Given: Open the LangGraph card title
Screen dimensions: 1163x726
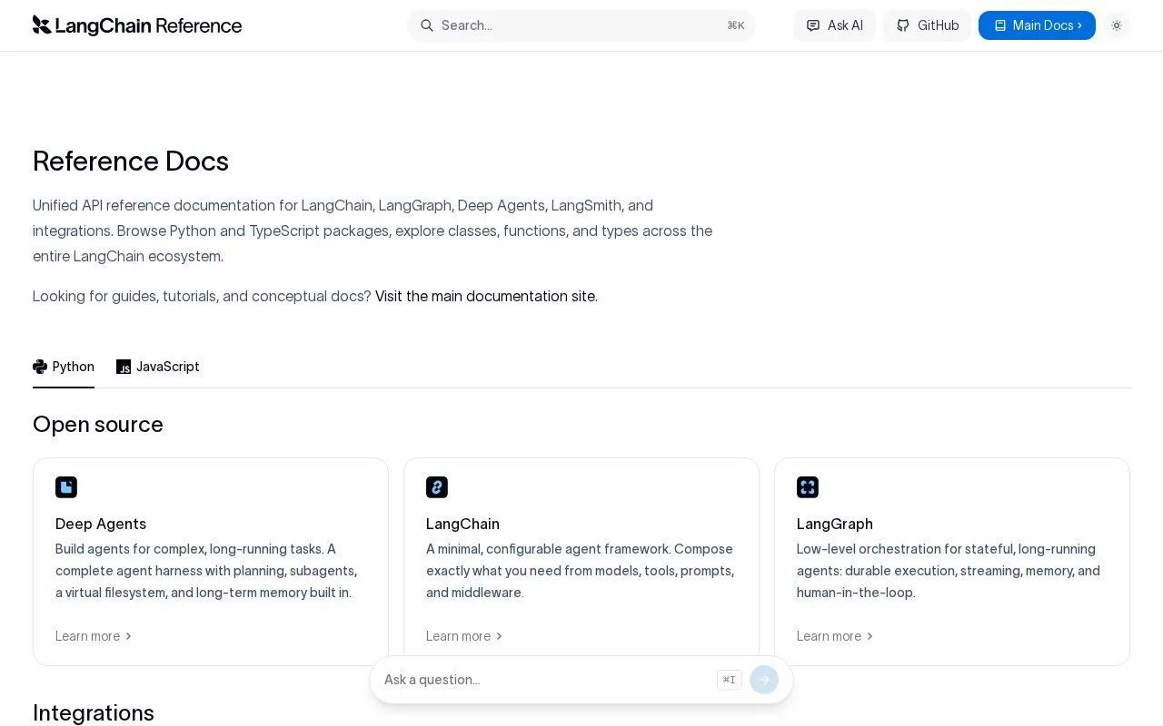Looking at the screenshot, I should [x=835, y=524].
